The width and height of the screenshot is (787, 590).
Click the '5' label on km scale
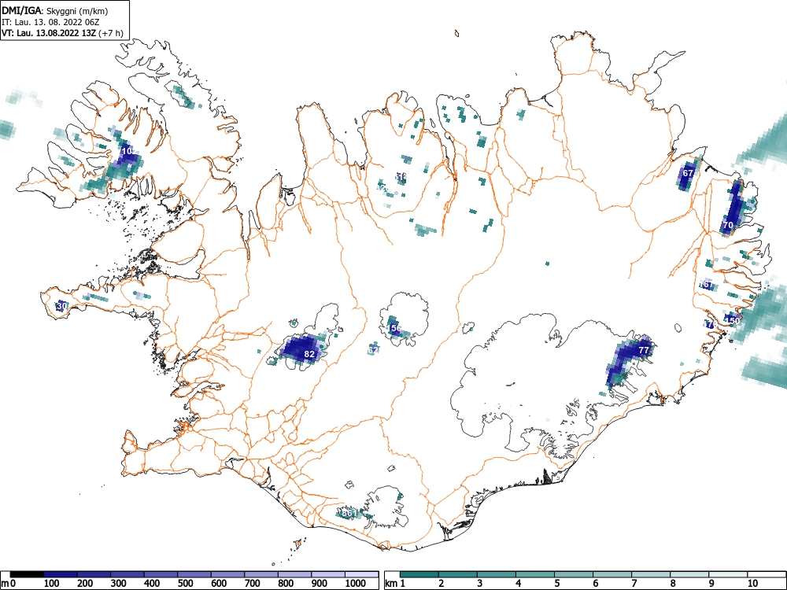coord(557,584)
